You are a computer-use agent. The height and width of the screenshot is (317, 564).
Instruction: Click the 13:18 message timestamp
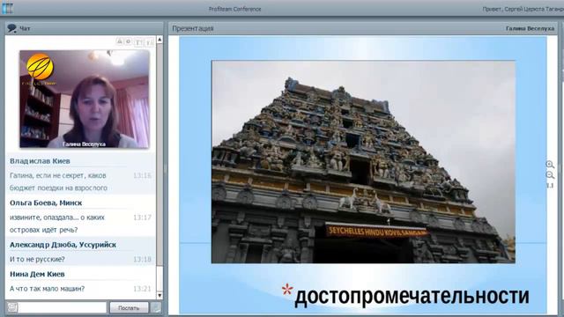142,259
